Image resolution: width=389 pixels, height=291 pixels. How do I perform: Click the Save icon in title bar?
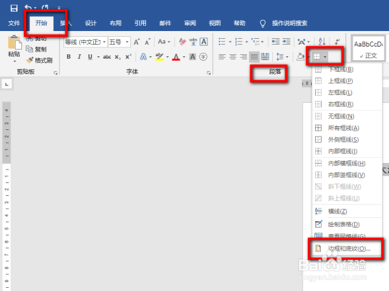click(14, 8)
